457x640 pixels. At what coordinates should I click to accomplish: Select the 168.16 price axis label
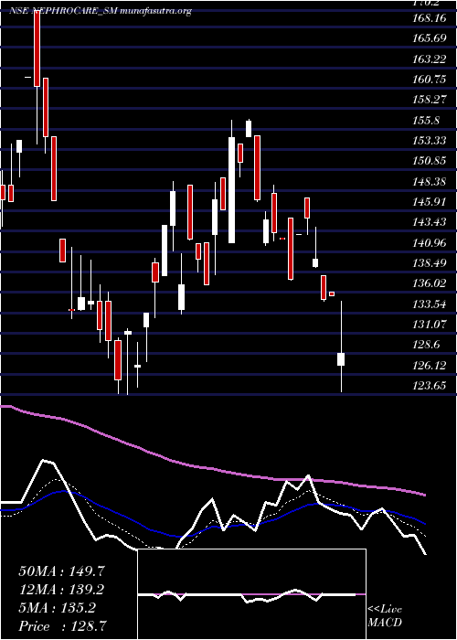point(430,18)
